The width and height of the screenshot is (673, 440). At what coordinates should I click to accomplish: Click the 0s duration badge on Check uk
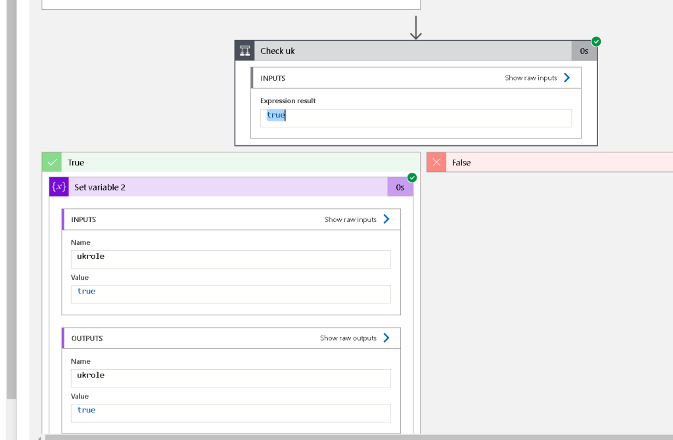(584, 51)
